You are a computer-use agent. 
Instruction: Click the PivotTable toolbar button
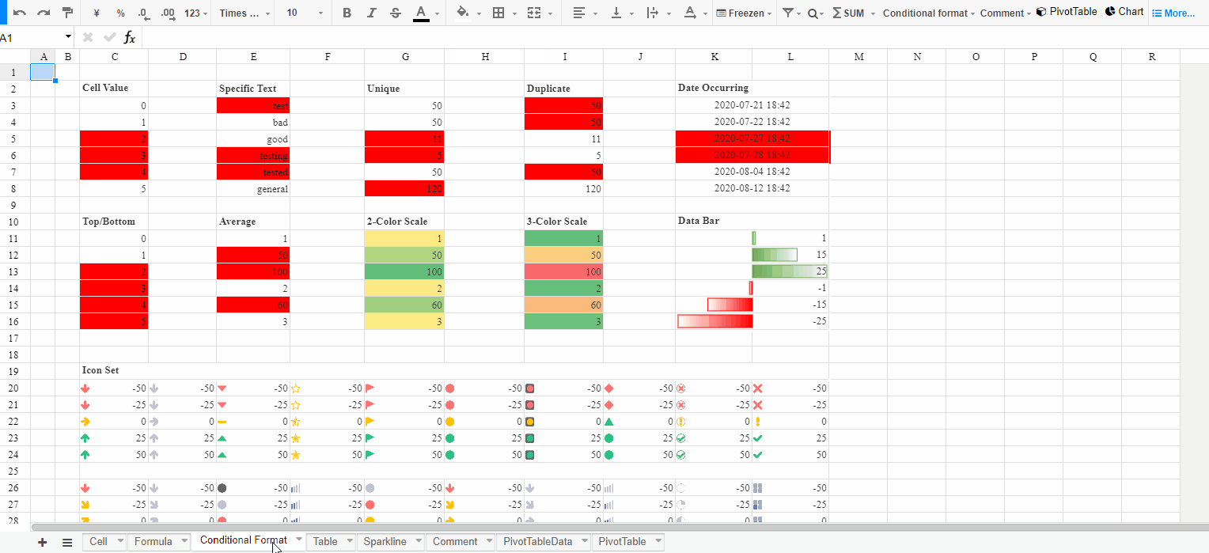pyautogui.click(x=1067, y=12)
